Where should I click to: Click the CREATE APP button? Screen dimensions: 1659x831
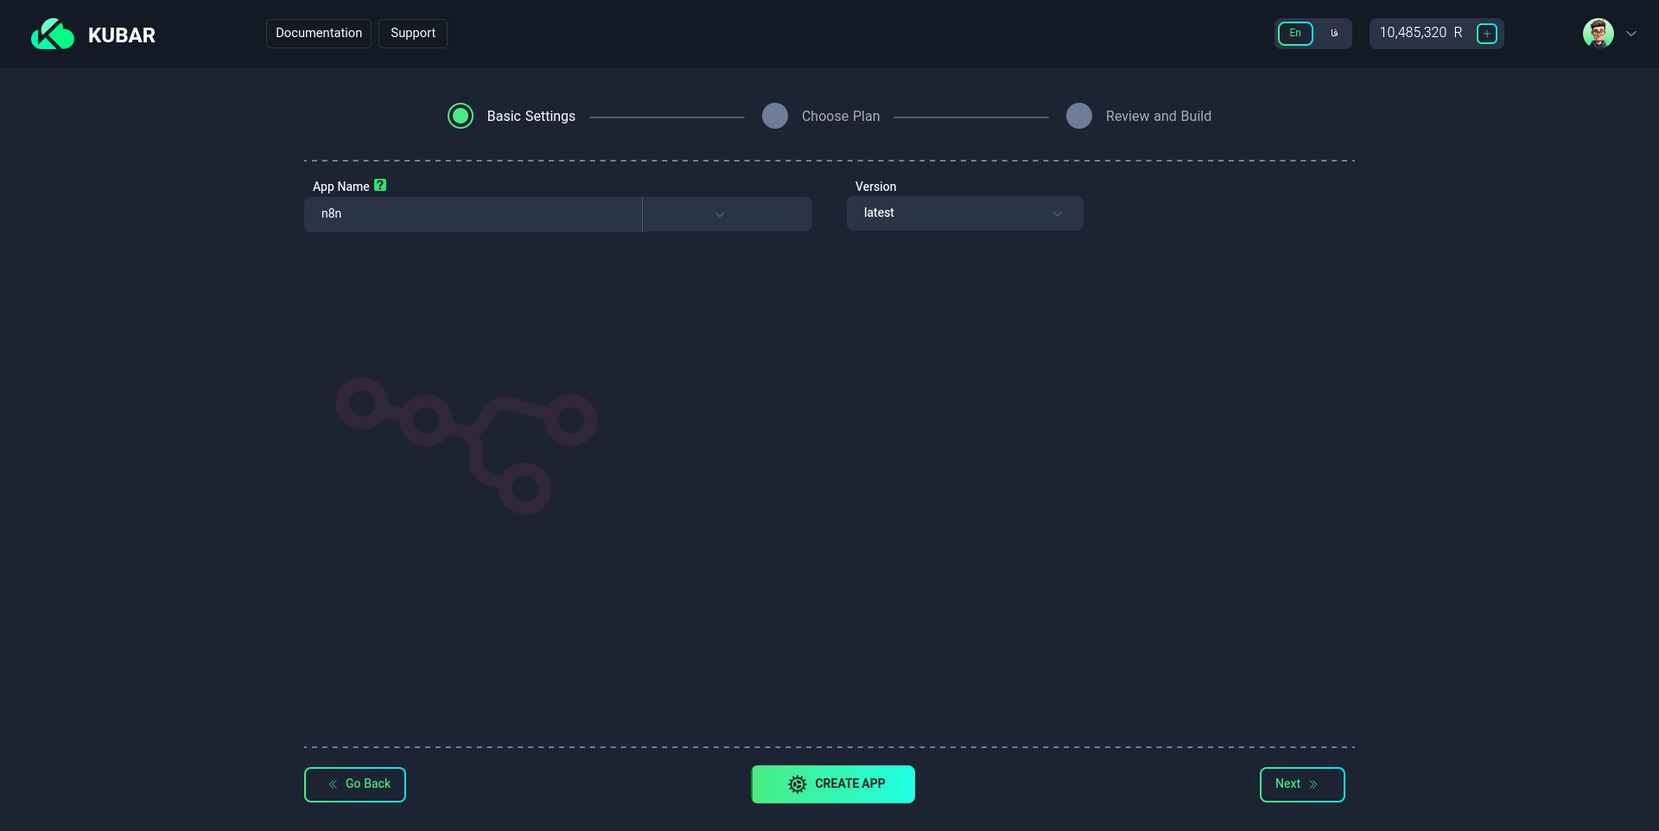click(x=833, y=784)
